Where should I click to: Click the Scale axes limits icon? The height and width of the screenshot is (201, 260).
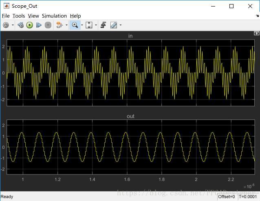point(89,25)
